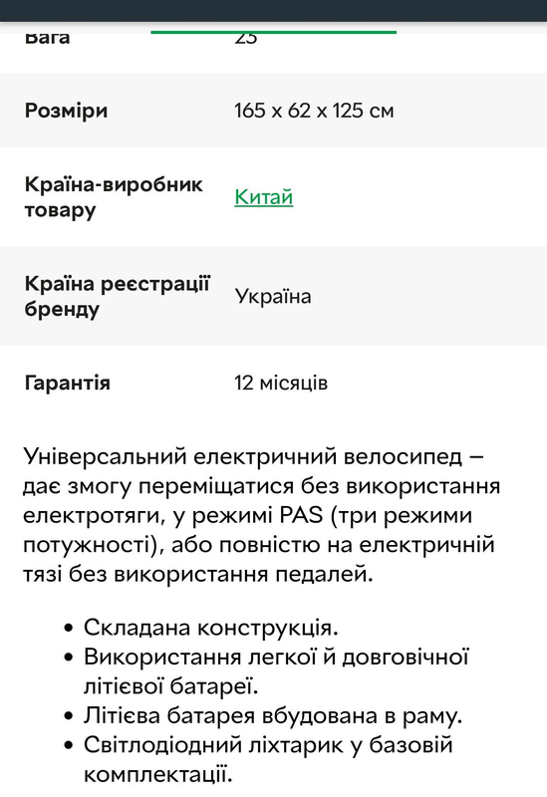547x797 pixels.
Task: Select the Літієва батарея вбудована в раму bullet
Action: point(273,715)
